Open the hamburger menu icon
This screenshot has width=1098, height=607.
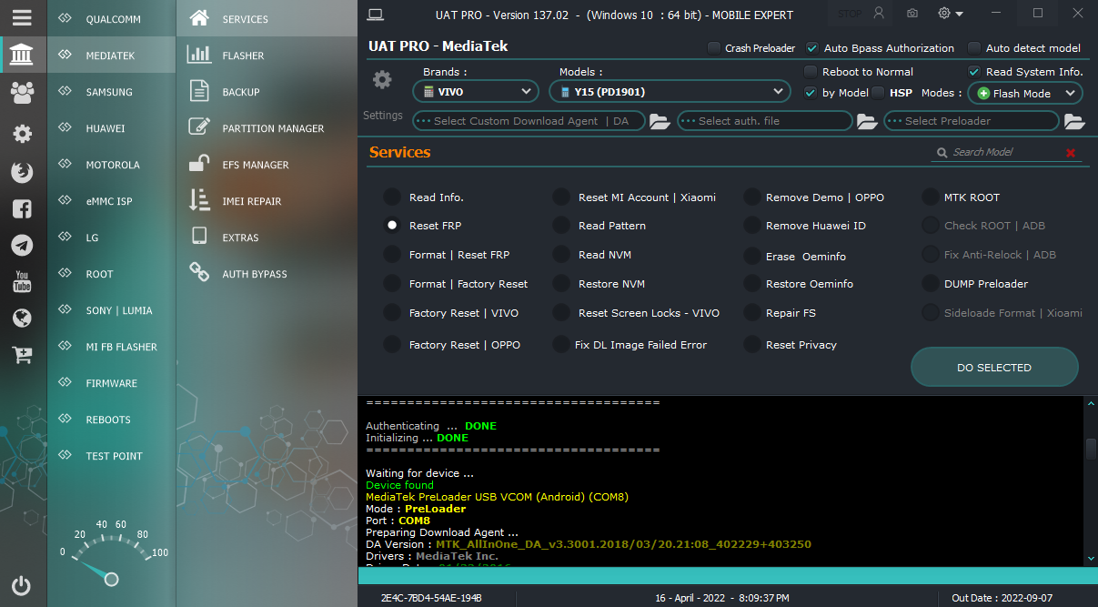23,18
